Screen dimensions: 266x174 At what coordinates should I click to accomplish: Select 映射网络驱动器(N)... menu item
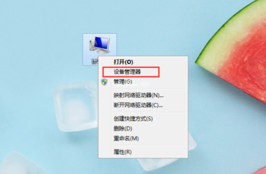tap(139, 95)
